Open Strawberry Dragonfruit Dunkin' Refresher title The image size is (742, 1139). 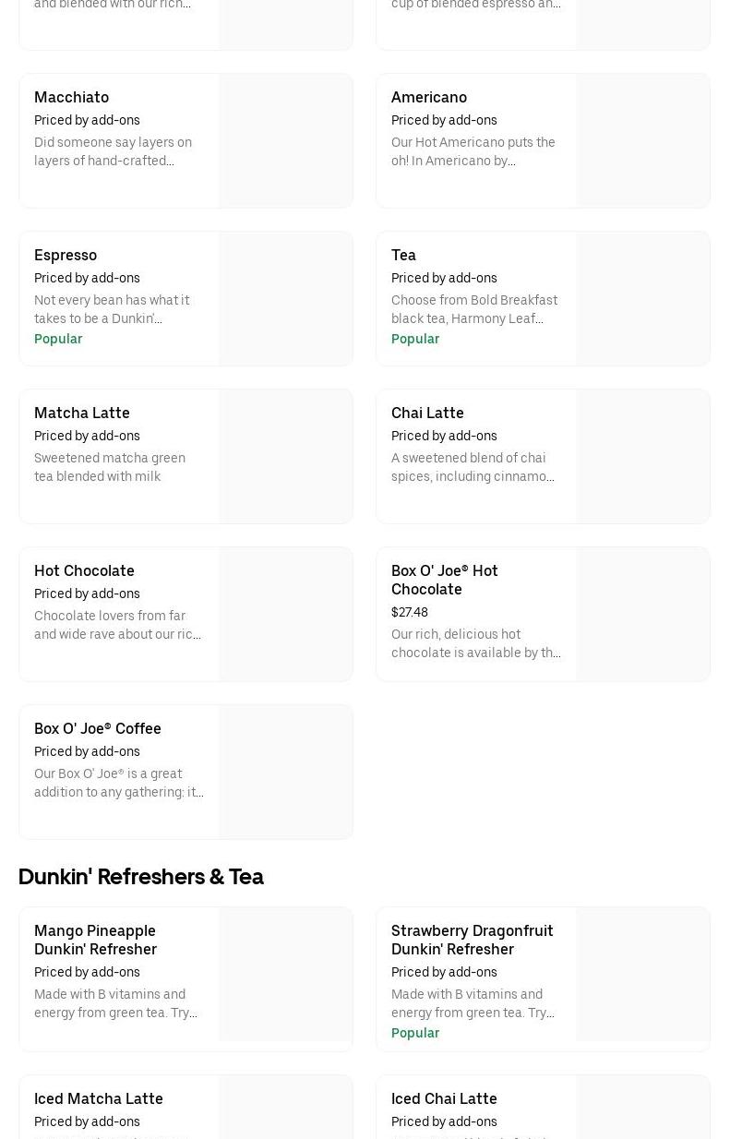tap(472, 940)
